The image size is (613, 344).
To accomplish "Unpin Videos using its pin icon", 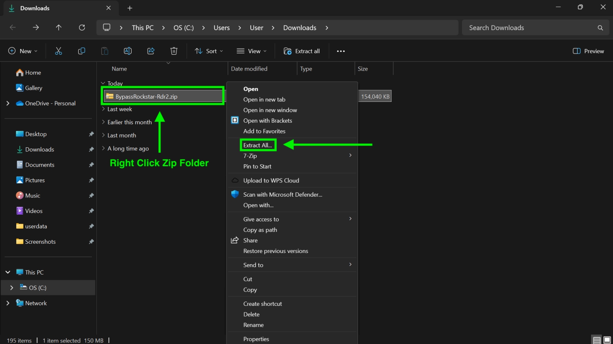I will 91,211.
